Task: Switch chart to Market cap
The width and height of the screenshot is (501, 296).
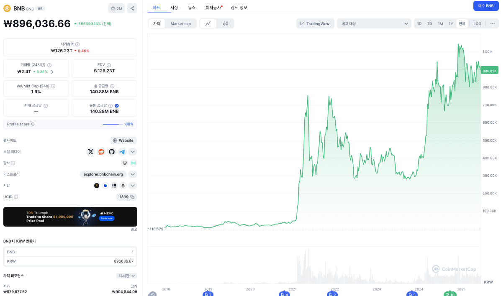Action: click(180, 24)
